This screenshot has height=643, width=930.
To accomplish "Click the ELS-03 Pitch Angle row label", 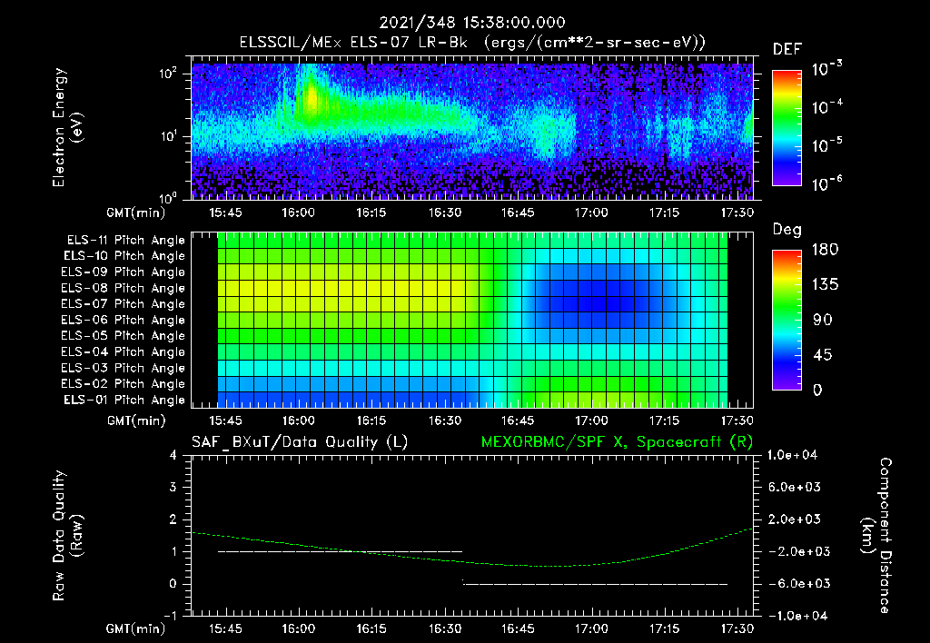I will tap(124, 368).
